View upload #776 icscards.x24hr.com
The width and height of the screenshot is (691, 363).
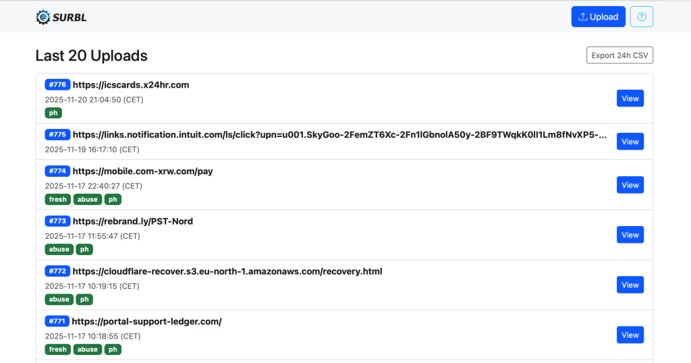(x=630, y=99)
